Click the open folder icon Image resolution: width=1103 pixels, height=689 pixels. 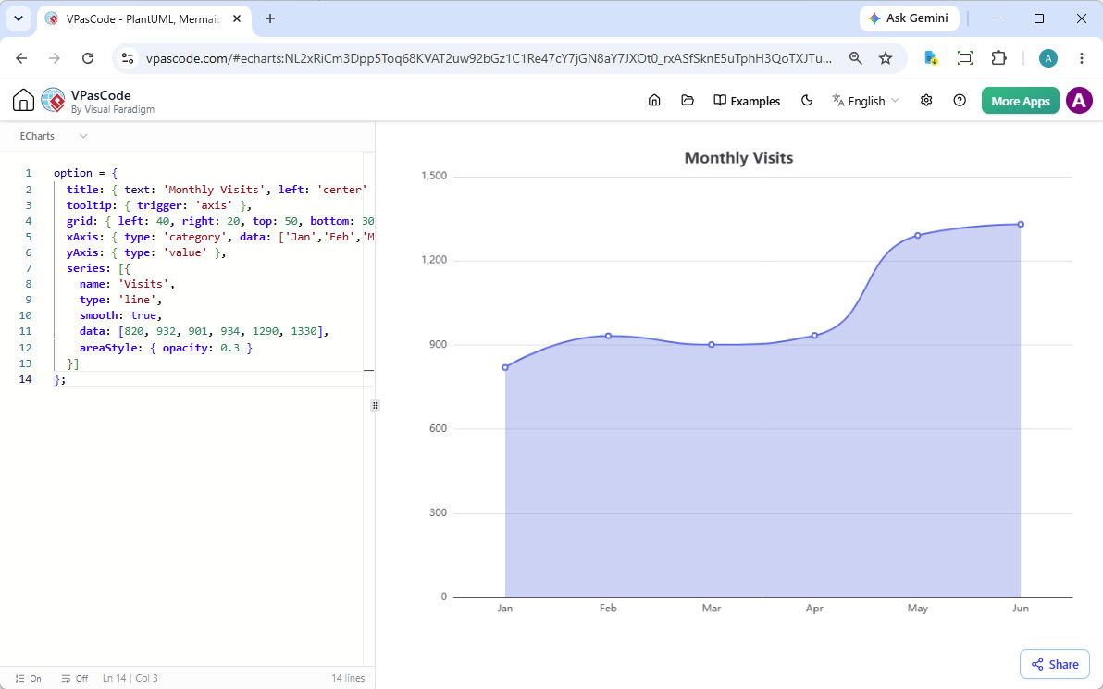point(688,101)
